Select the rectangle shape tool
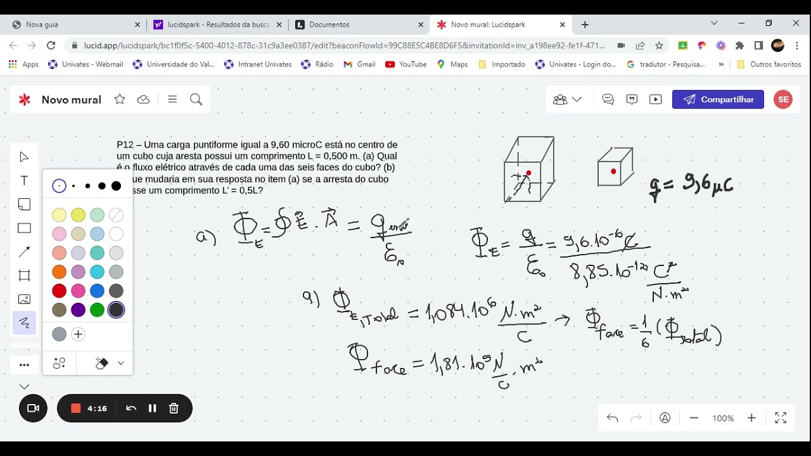811x456 pixels. [24, 228]
